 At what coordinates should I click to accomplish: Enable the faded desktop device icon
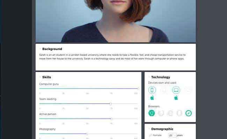[x=188, y=90]
